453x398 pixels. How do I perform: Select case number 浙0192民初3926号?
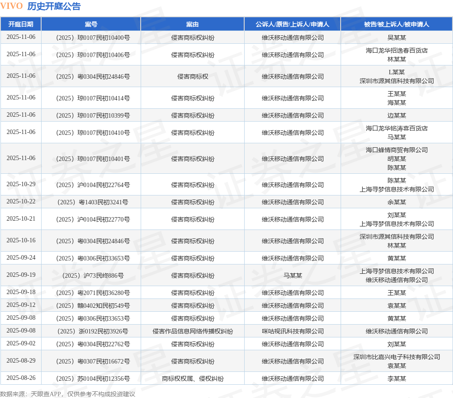click(93, 331)
